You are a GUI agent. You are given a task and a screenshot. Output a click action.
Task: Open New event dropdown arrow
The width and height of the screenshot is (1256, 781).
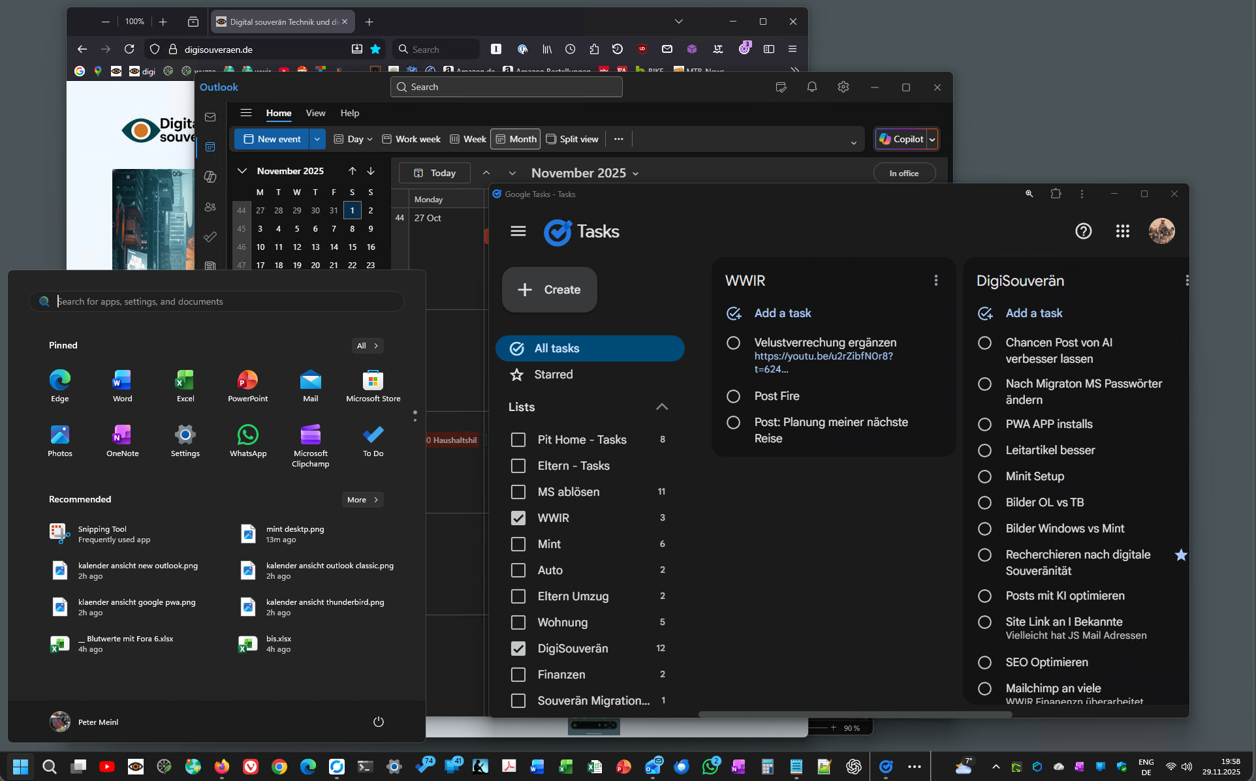[317, 139]
